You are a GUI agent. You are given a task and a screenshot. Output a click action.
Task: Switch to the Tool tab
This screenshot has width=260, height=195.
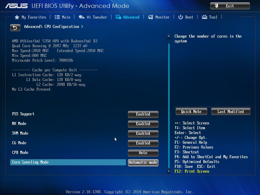[209, 17]
